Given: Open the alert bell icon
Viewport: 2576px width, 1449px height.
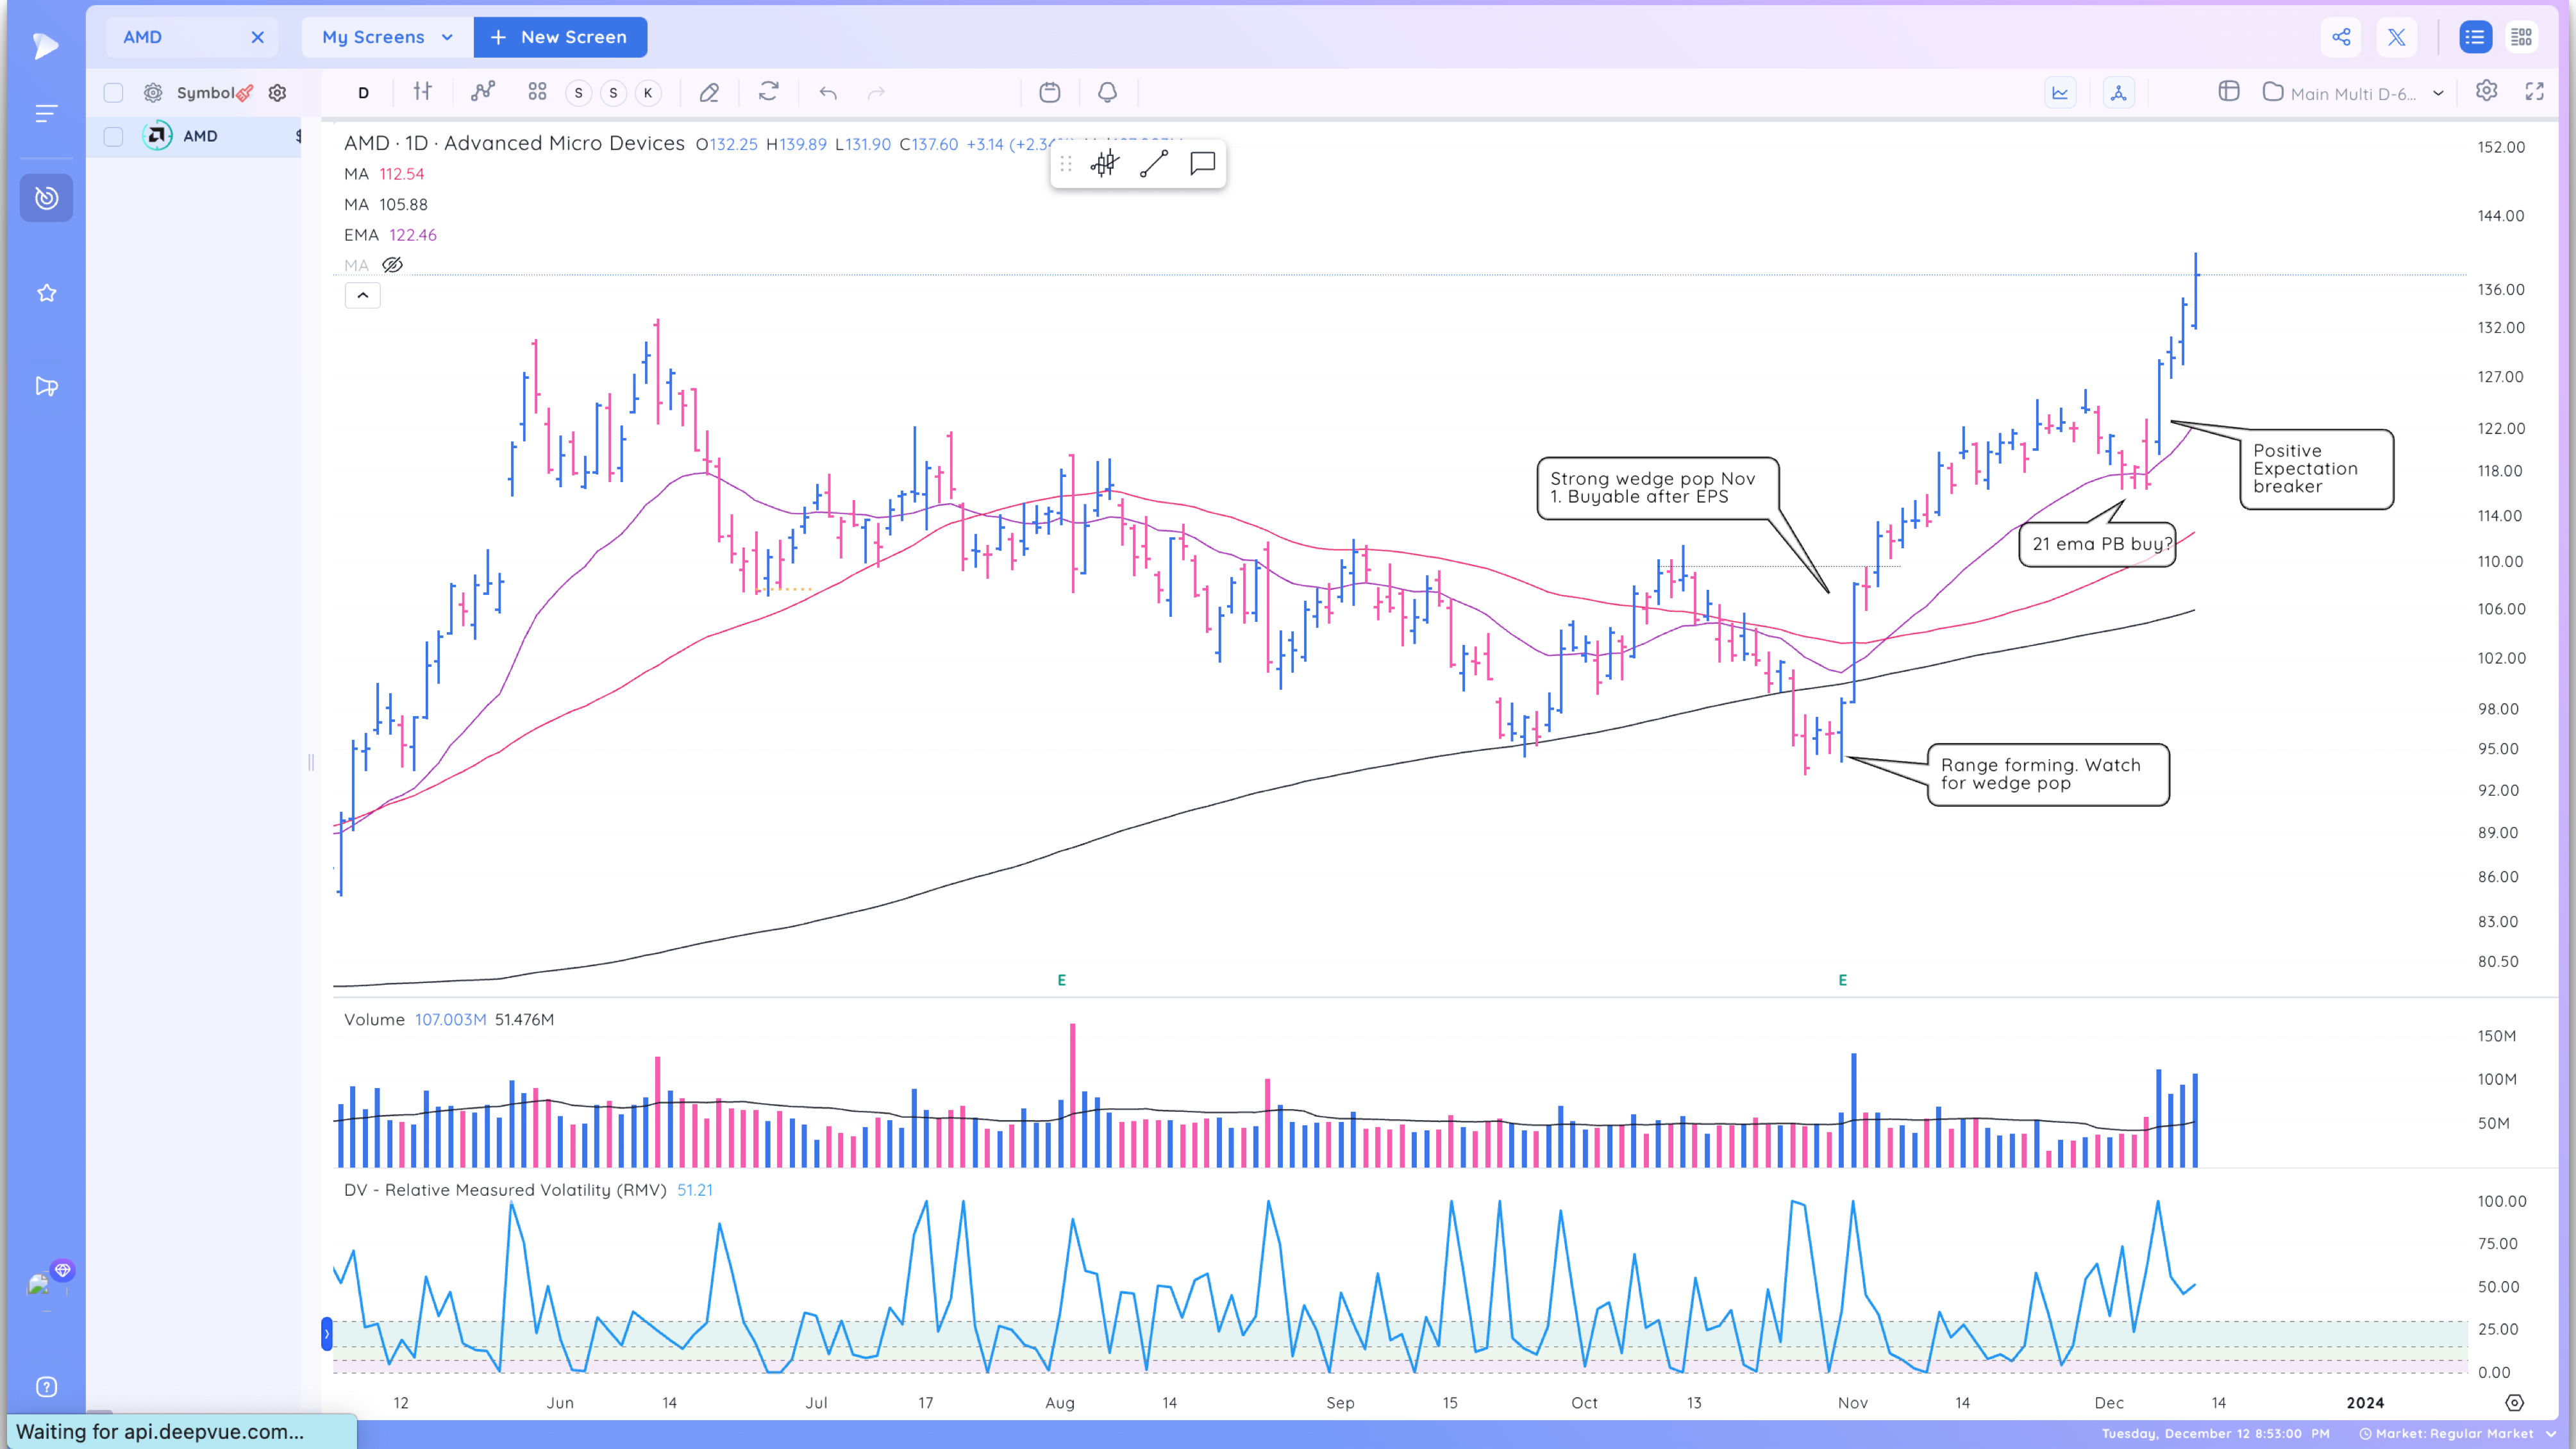Looking at the screenshot, I should (1107, 92).
